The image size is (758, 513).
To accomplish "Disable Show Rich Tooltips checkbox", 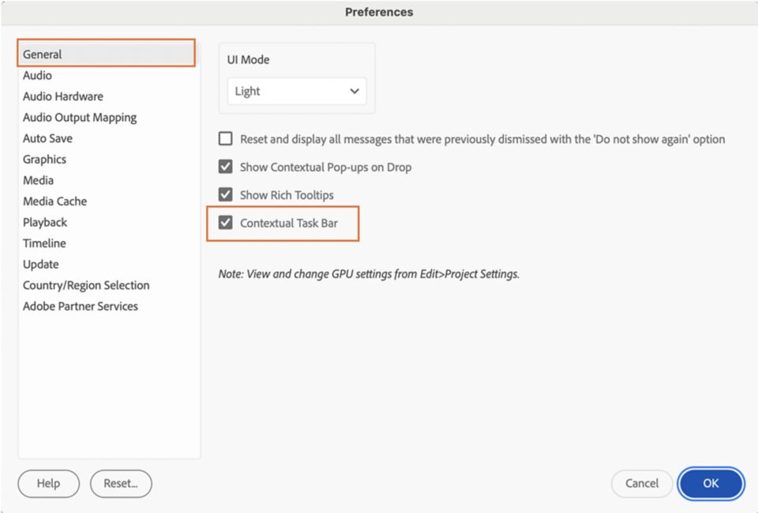I will [225, 194].
